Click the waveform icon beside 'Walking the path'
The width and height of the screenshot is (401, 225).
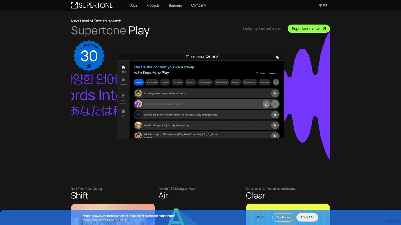138,115
